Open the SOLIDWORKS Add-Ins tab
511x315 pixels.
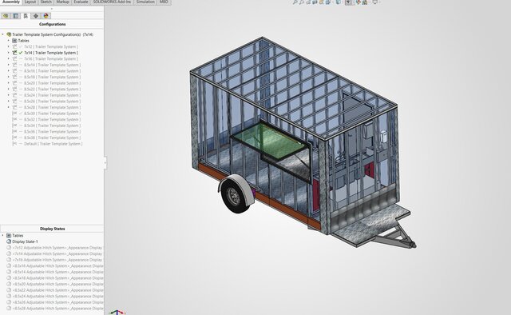[112, 2]
